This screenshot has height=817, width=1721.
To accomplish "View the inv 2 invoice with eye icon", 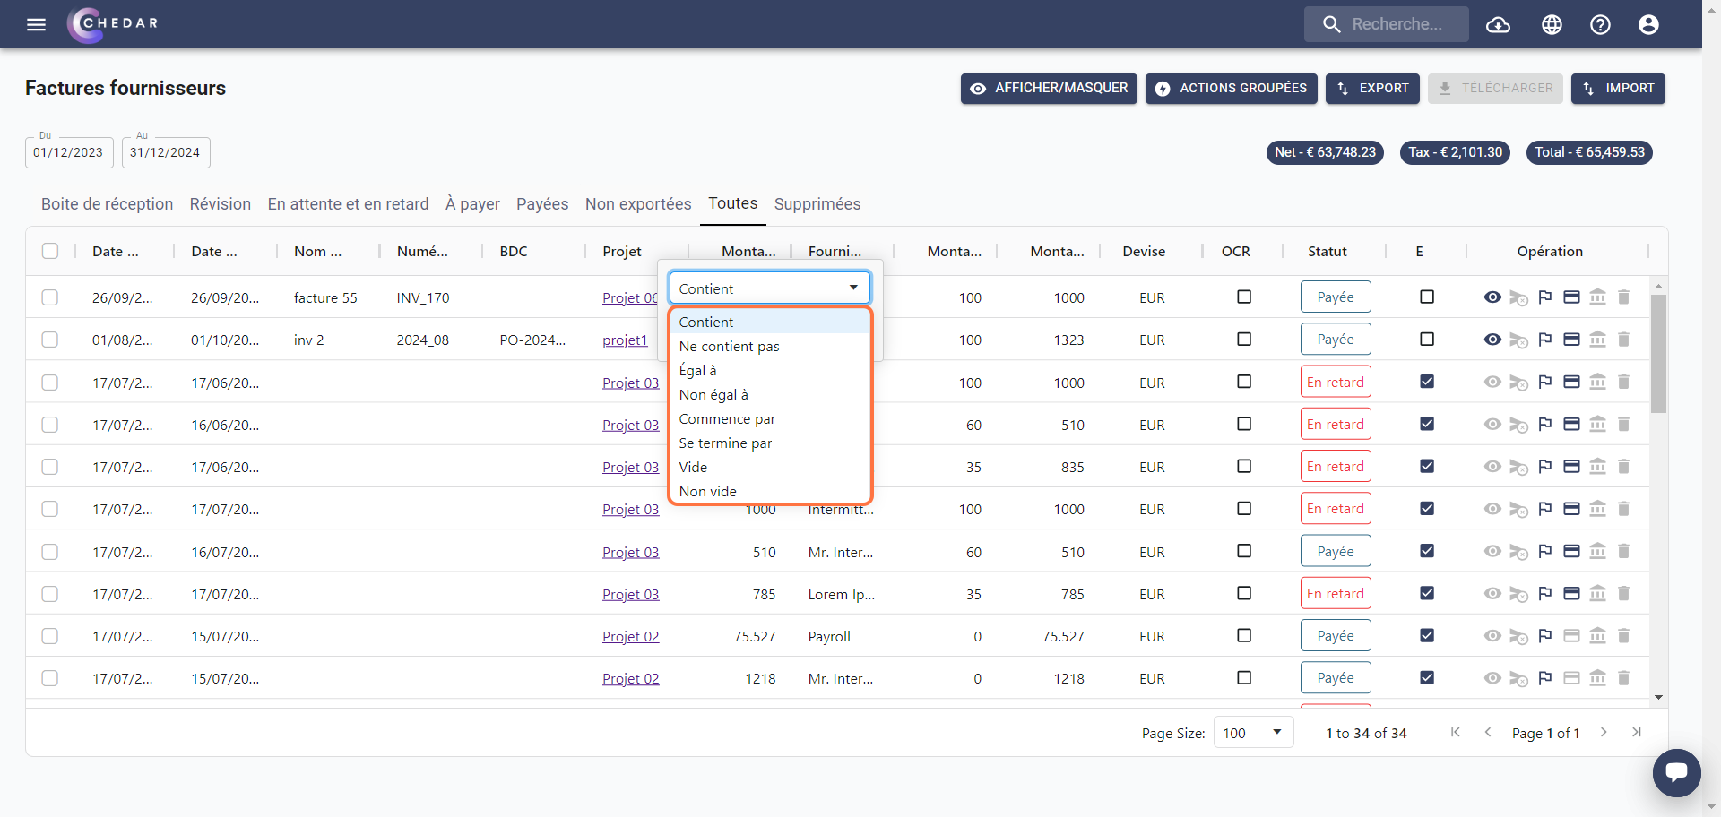I will pyautogui.click(x=1492, y=340).
